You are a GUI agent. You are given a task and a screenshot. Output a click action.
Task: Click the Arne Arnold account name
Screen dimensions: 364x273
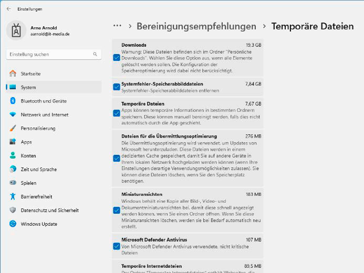(x=44, y=28)
